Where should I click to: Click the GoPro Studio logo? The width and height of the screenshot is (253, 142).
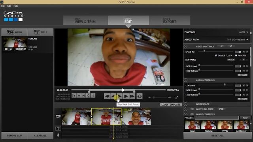[13, 16]
